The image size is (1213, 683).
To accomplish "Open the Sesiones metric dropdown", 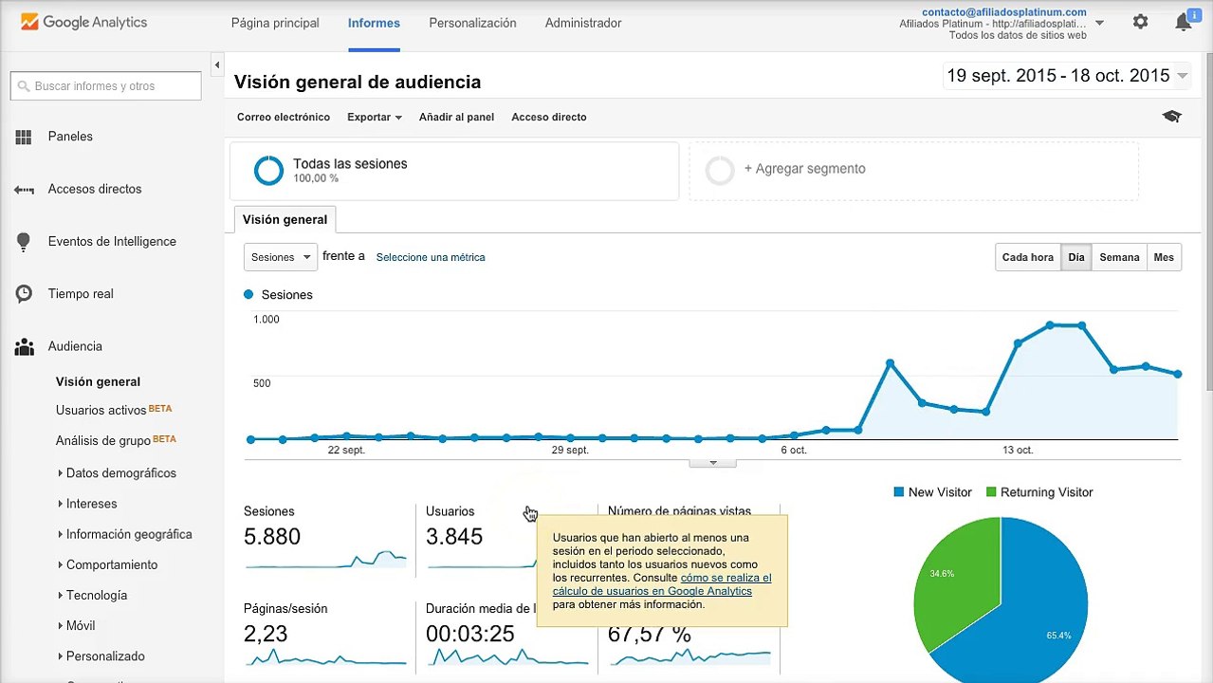I will [281, 257].
